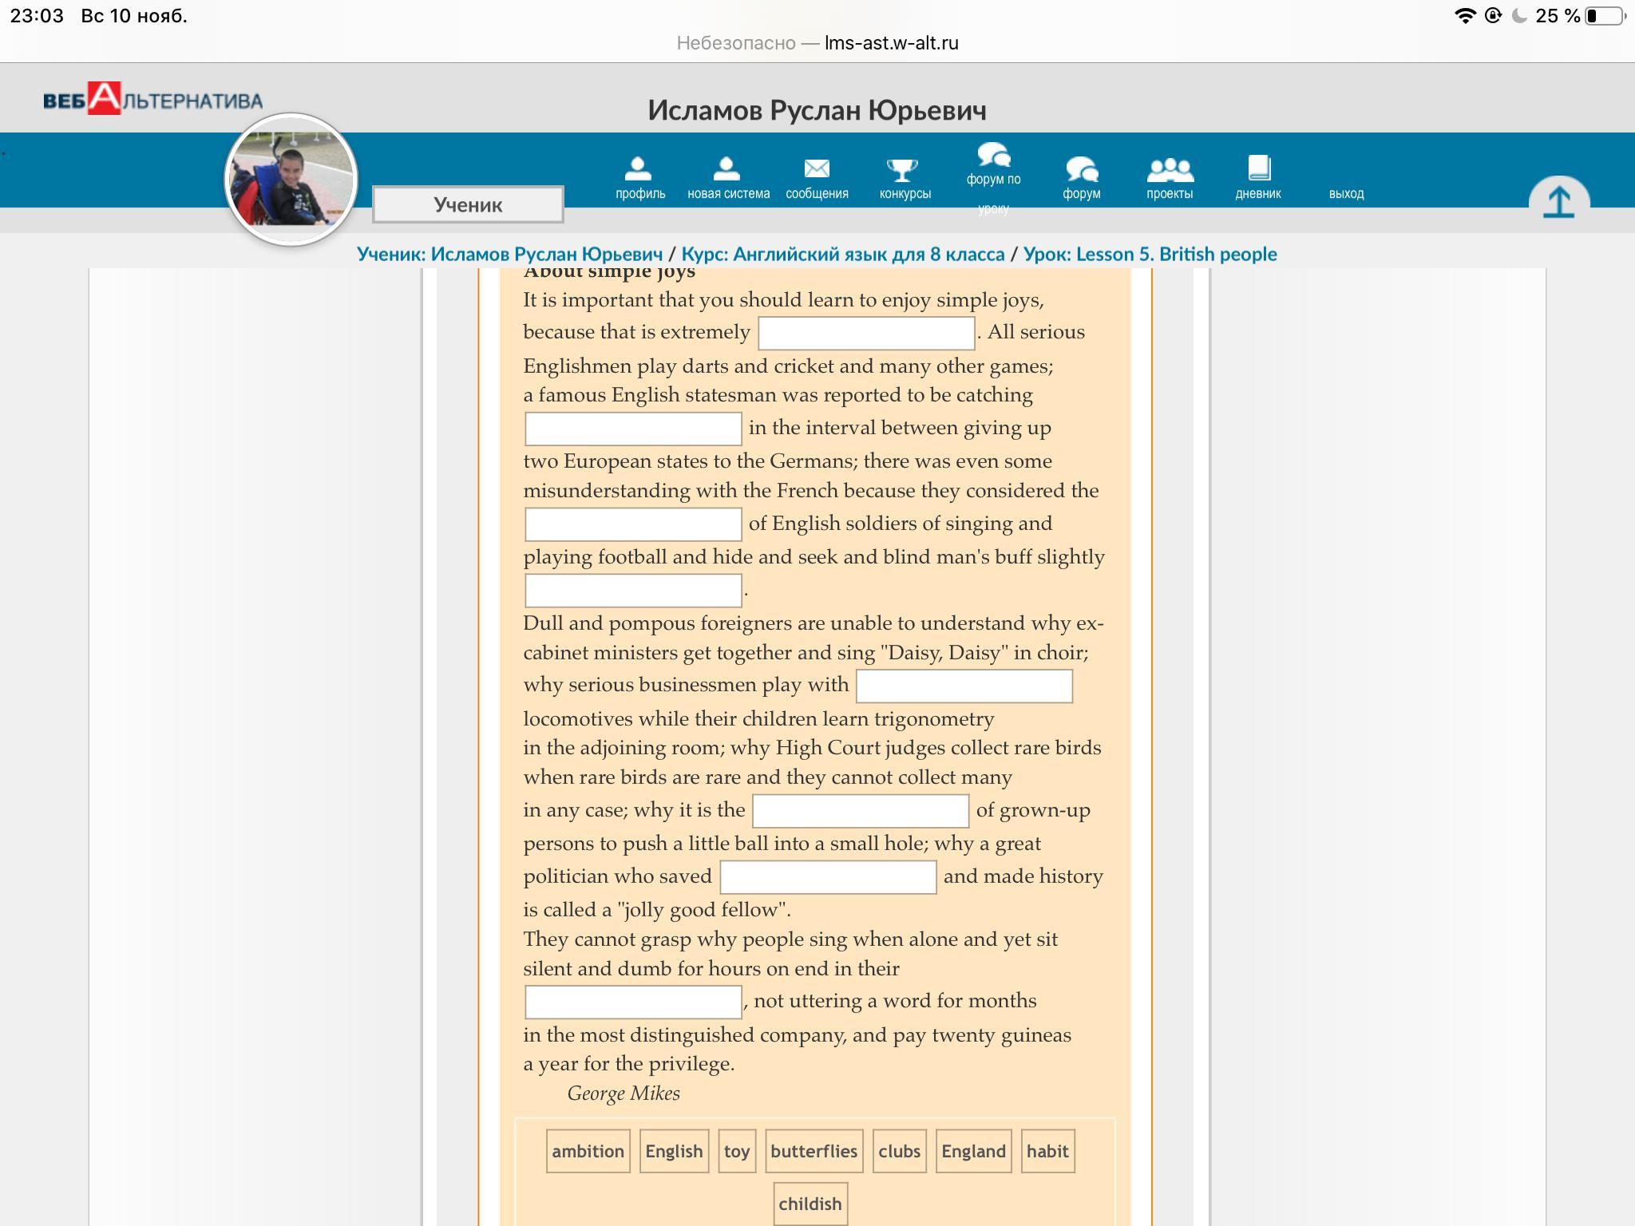Click blank before 'not uttering a word'
The width and height of the screenshot is (1635, 1226).
pyautogui.click(x=633, y=1002)
